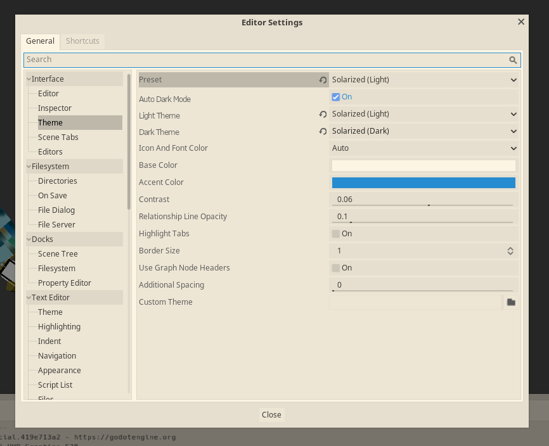
Task: Select Navigation in the tree
Action: [57, 356]
